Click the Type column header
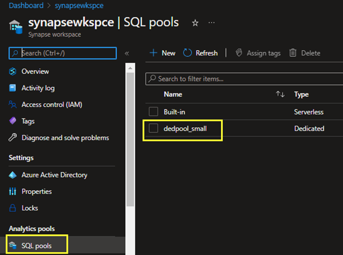The image size is (343, 255). [x=301, y=94]
